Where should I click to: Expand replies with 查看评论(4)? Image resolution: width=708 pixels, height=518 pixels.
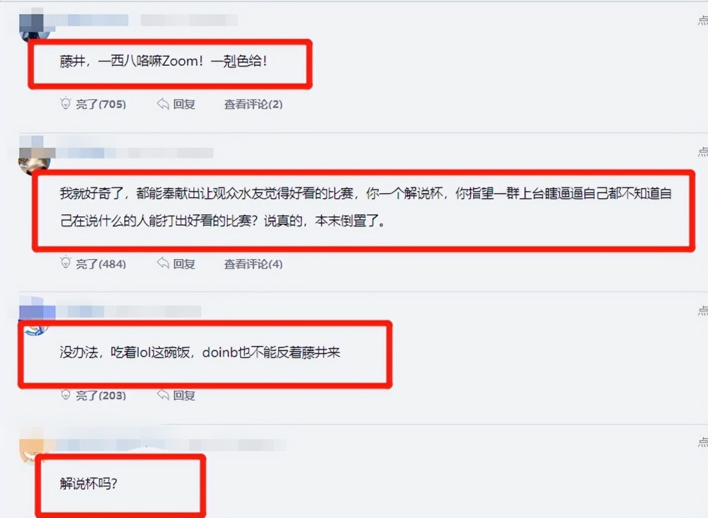[x=253, y=263]
